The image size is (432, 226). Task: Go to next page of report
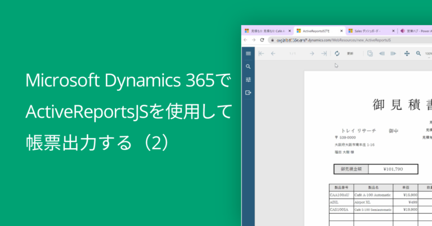(x=312, y=53)
